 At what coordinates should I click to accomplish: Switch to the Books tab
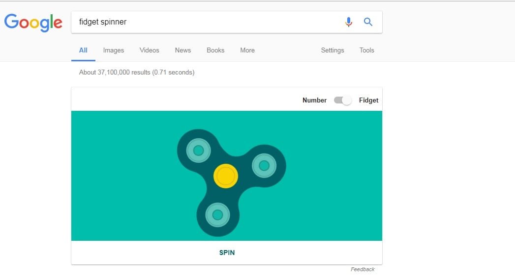tap(215, 50)
